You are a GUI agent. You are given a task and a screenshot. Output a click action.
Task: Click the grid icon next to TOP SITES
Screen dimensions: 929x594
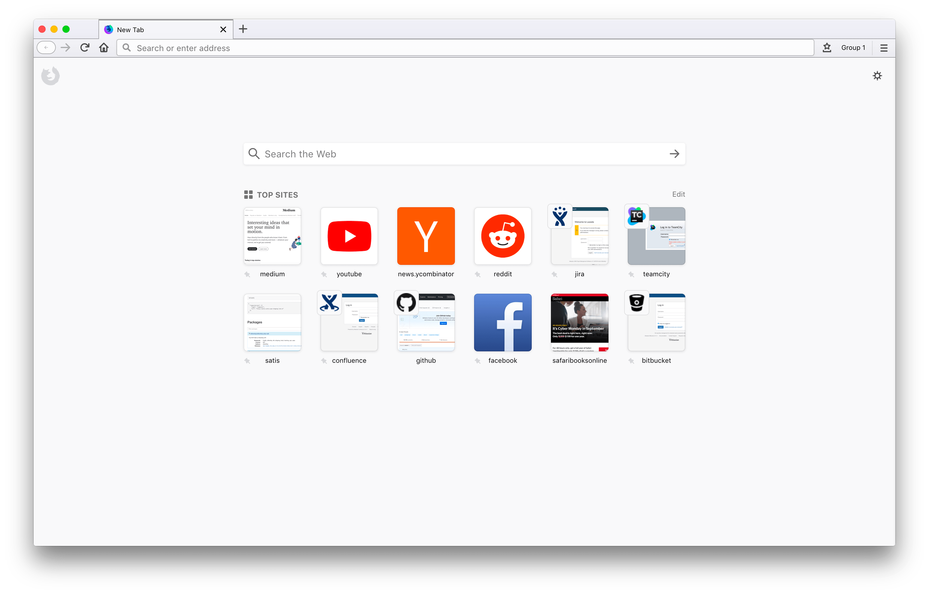(248, 195)
